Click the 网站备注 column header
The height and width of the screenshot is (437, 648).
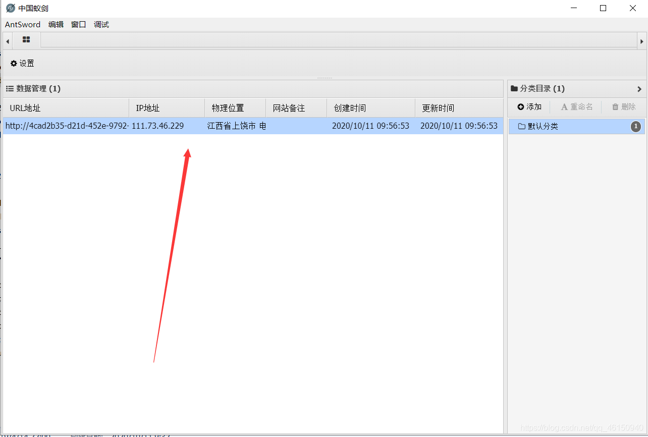tap(296, 108)
